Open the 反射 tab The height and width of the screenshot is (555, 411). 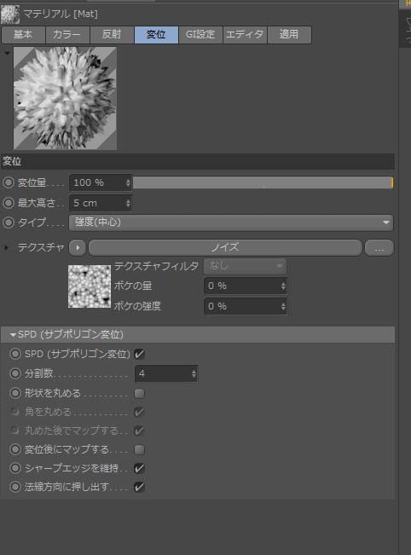click(112, 34)
